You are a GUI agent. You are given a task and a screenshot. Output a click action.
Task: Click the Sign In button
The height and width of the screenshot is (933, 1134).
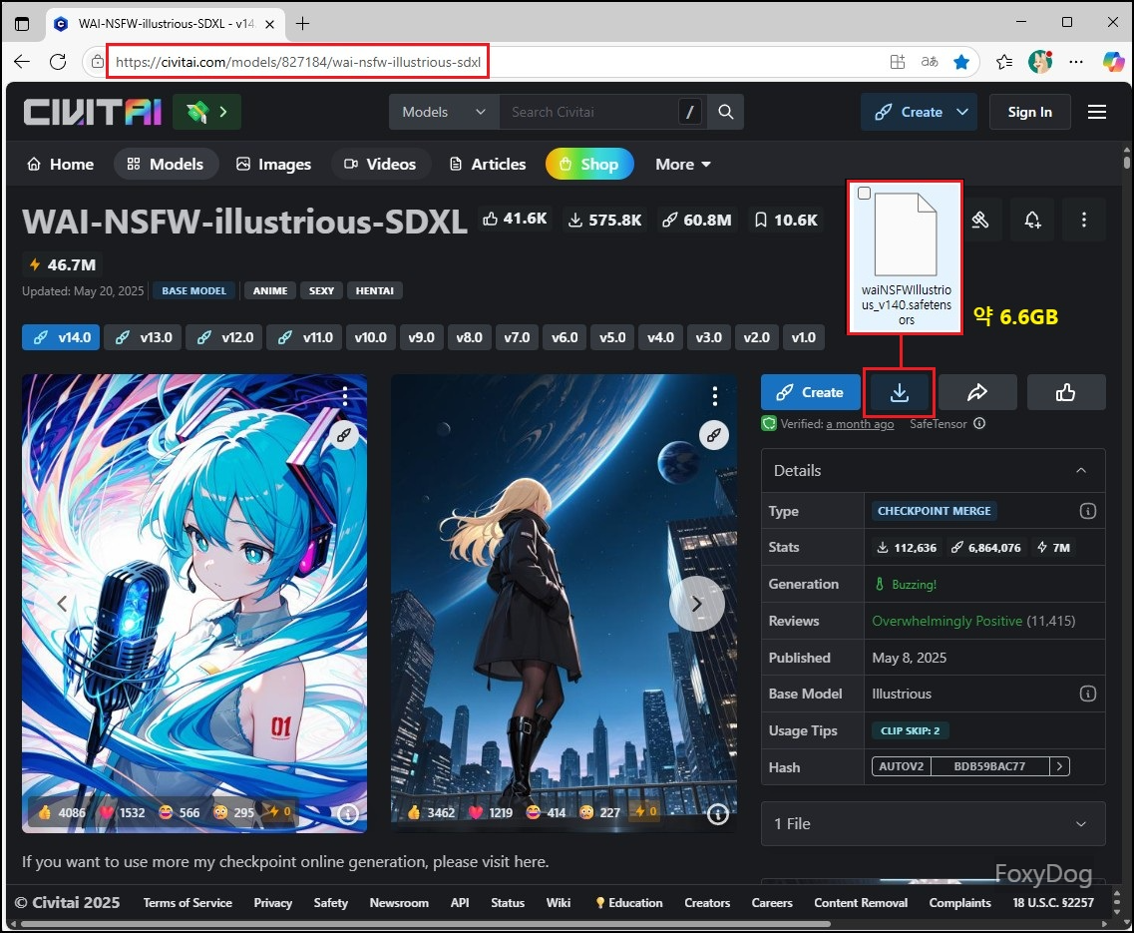pyautogui.click(x=1029, y=112)
